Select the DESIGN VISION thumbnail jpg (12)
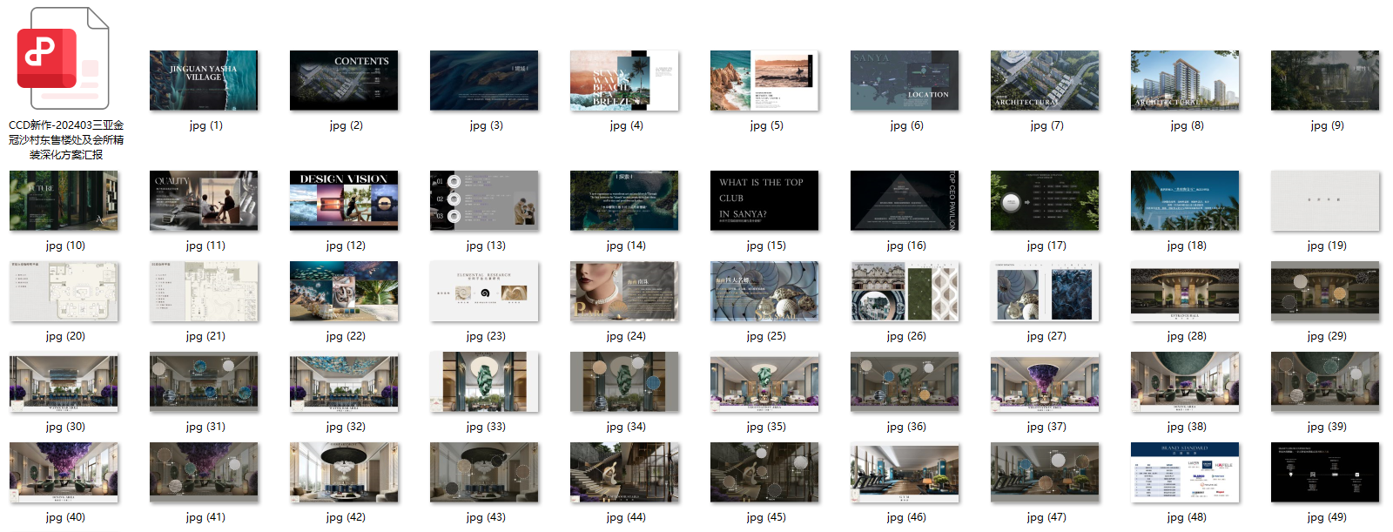Viewport: 1393px width, 532px height. 344,200
